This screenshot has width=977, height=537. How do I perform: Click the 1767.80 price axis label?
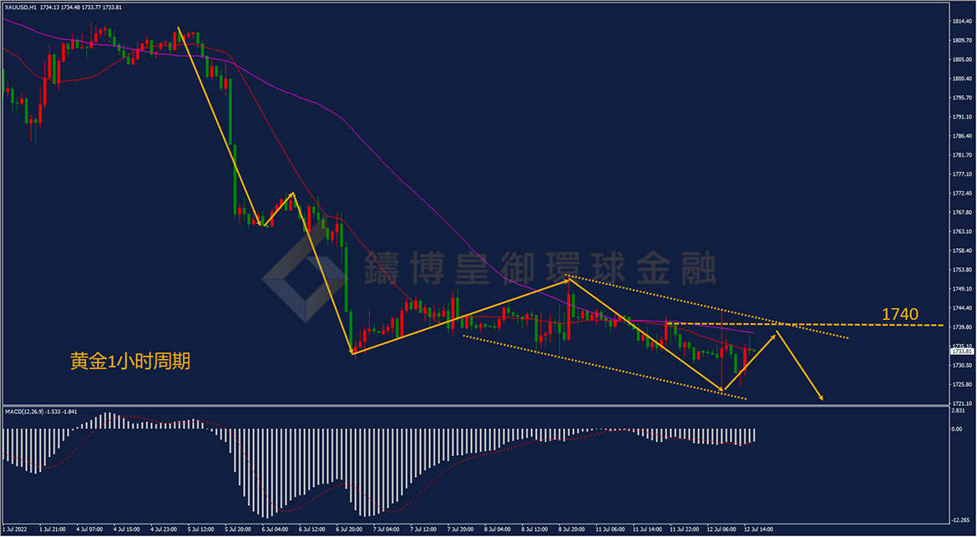pyautogui.click(x=963, y=212)
